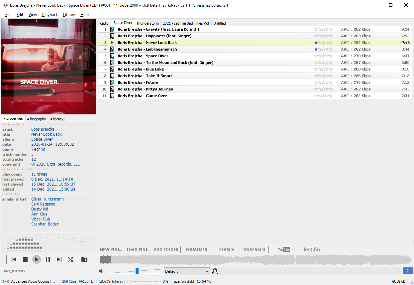This screenshot has width=414, height=285.
Task: Rate Gravity track using its stars
Action: pos(323,29)
